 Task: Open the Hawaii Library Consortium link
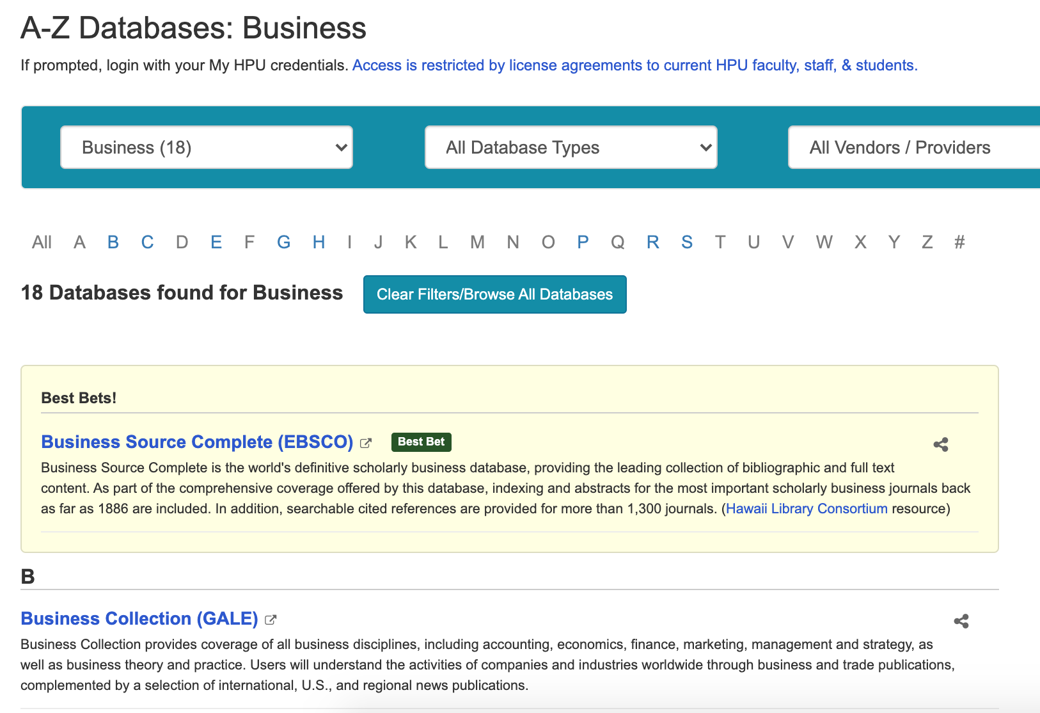[807, 508]
